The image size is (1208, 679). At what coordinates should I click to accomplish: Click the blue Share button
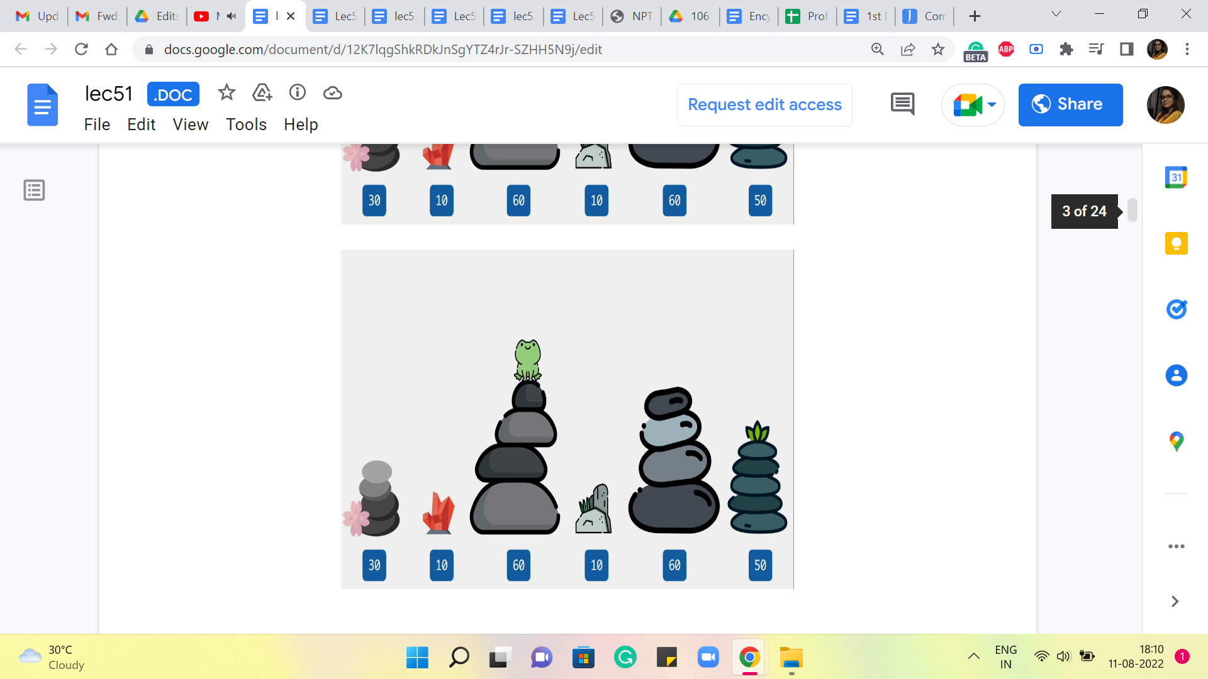click(x=1070, y=104)
